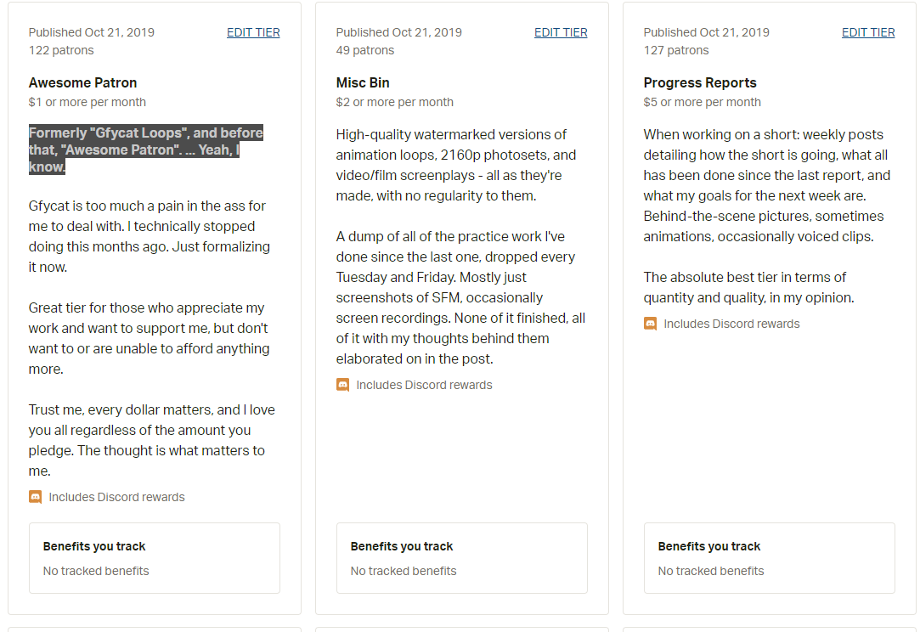Click Discord icon in Misc Bin tier
920x632 pixels.
(342, 385)
